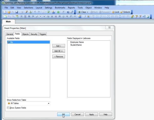This screenshot has width=154, height=120.
Task: Click the Add > button
Action: [x=59, y=46]
